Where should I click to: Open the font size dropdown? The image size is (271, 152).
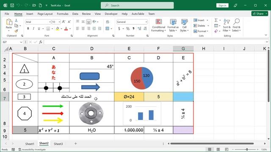[x=59, y=22]
